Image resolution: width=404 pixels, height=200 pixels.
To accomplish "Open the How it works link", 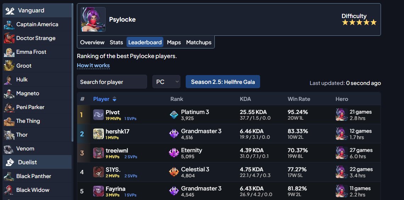I will (93, 65).
